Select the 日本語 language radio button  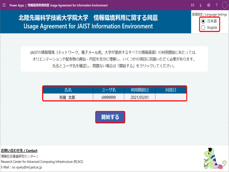pos(203,21)
